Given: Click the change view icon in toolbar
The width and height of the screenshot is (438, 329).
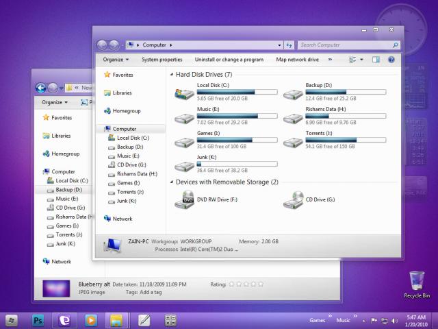Looking at the screenshot, I should (352, 60).
